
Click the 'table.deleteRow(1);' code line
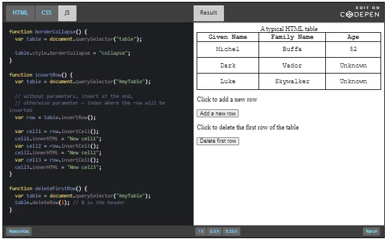point(70,203)
